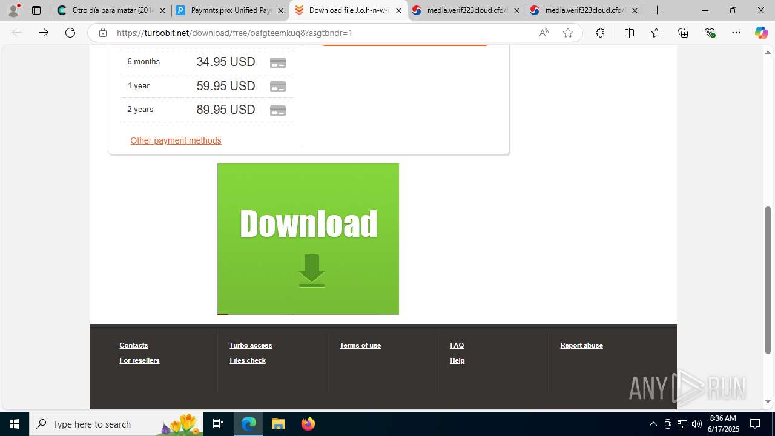The height and width of the screenshot is (436, 775).
Task: Add page to favorites star icon
Action: pos(567,33)
